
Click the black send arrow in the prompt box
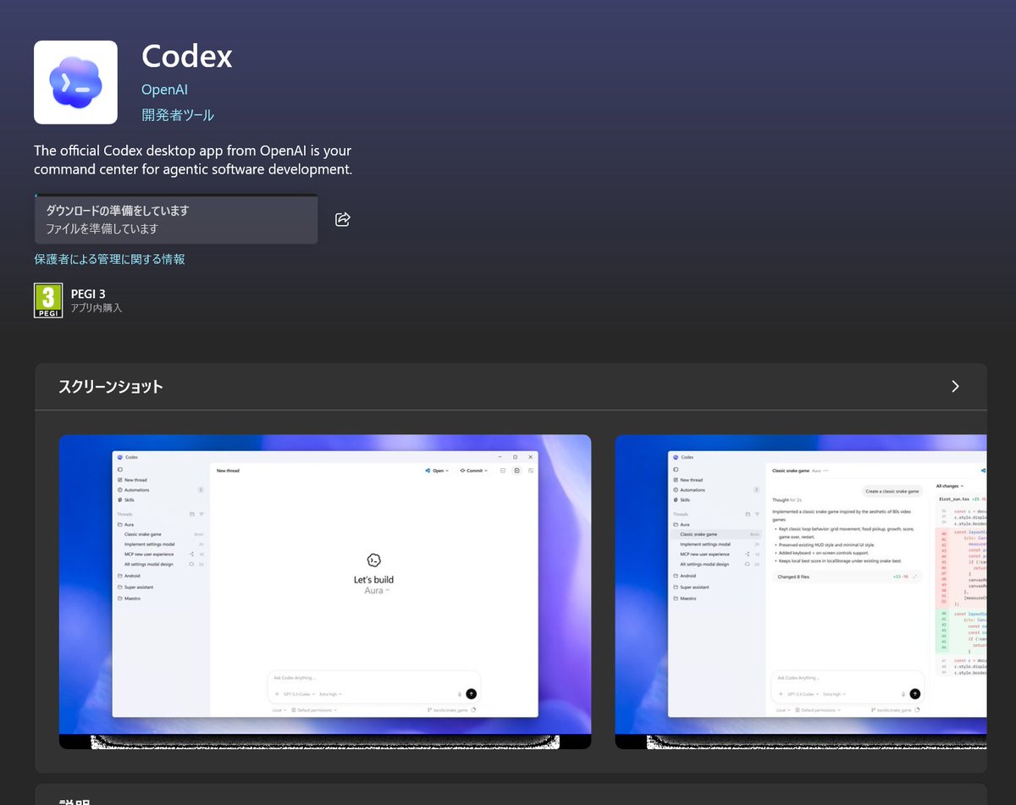(x=472, y=694)
